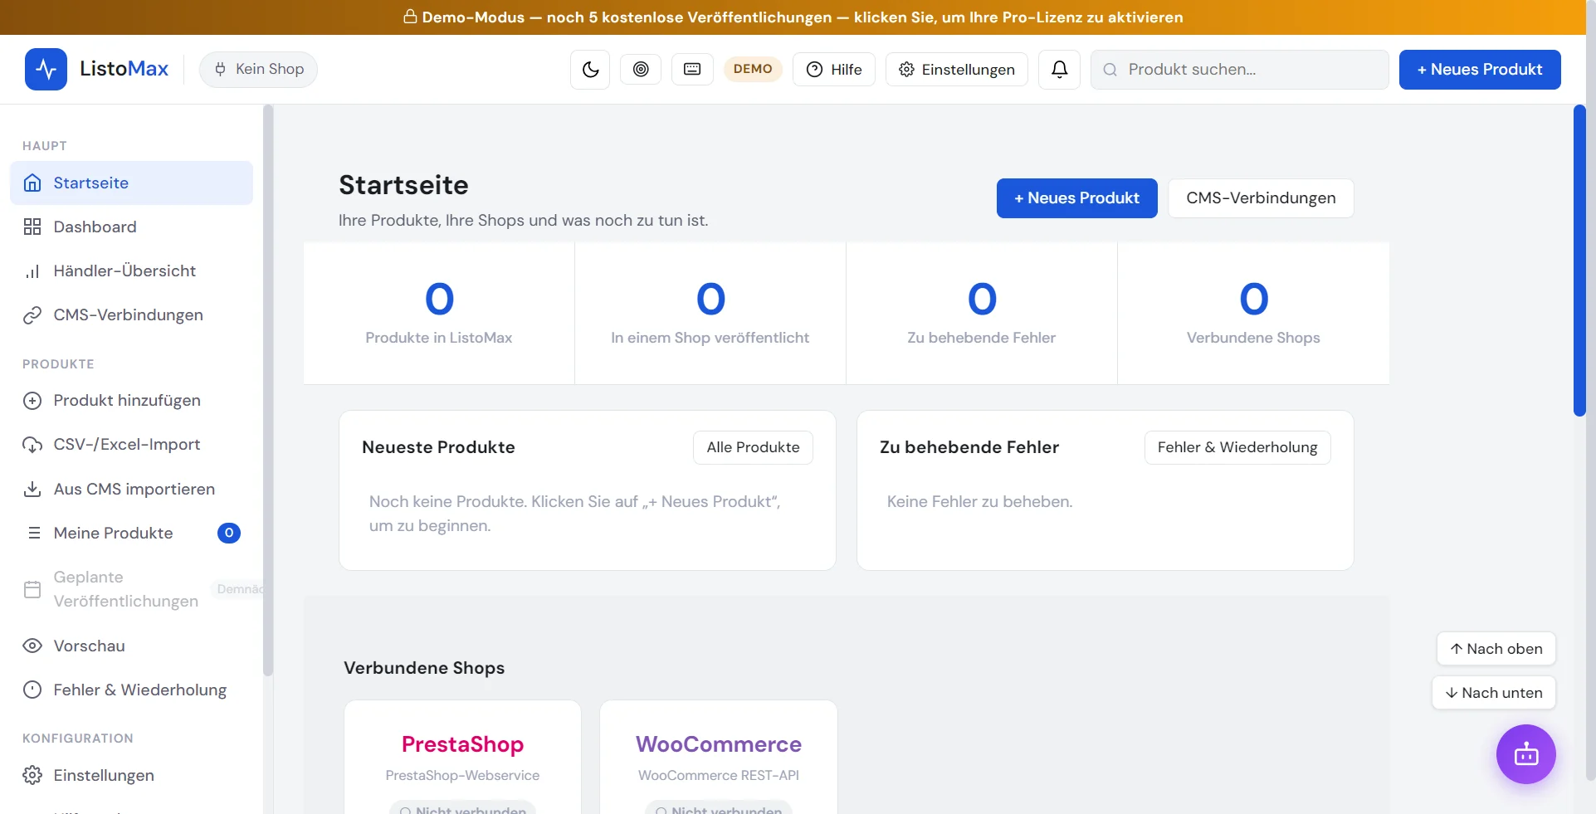Click the Produkte in ListoMax stat

[439, 314]
